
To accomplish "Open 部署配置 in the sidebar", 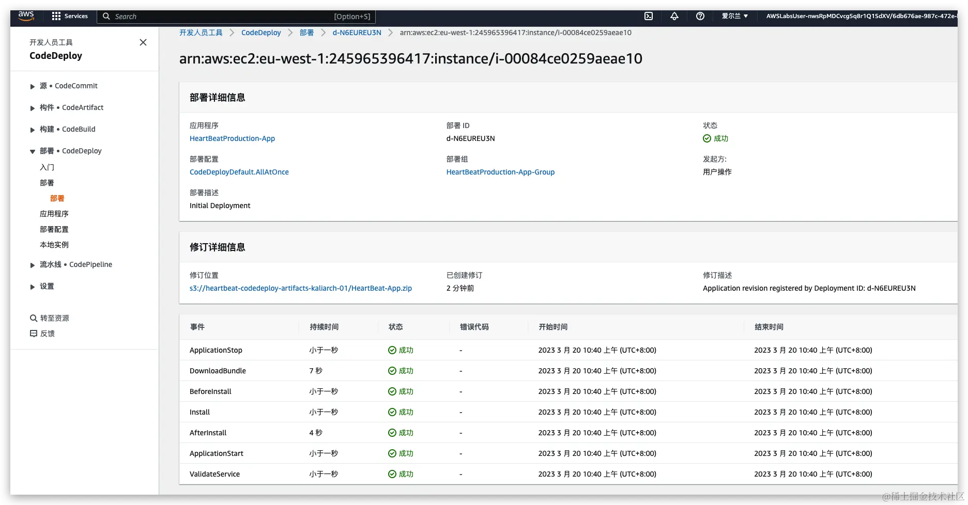I will tap(54, 229).
